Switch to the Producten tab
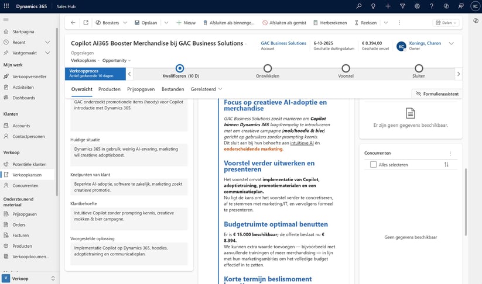This screenshot has height=284, width=482. pos(110,89)
